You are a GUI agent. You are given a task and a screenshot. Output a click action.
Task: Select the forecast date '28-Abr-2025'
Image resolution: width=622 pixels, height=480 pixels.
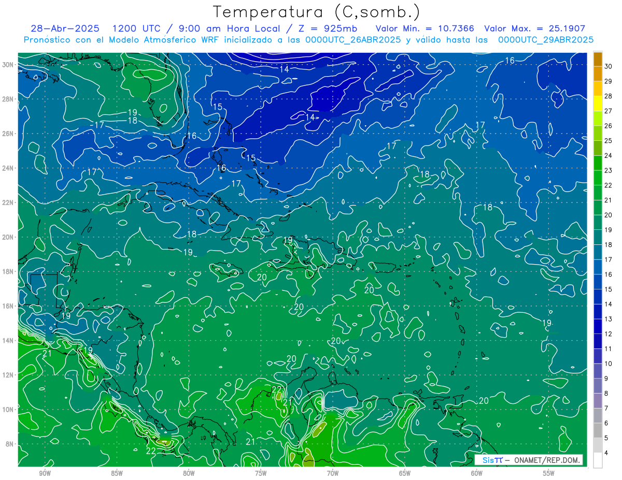64,28
